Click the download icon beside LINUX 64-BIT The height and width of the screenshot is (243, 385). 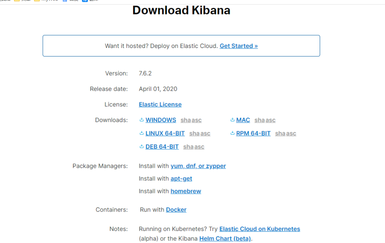point(142,133)
